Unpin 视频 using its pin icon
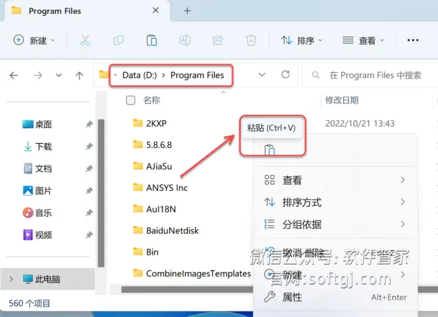The width and height of the screenshot is (438, 317). pyautogui.click(x=89, y=235)
